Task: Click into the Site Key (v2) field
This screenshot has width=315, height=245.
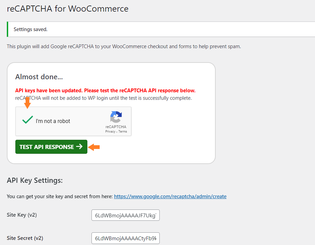Action: [126, 215]
